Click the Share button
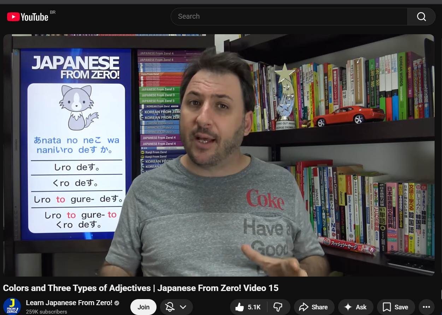Image resolution: width=442 pixels, height=315 pixels. coord(313,307)
